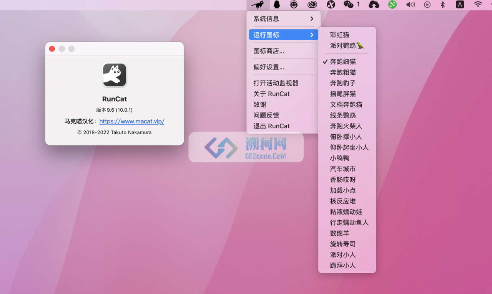Click the © 2018-2022 Takuto Nakamura text
This screenshot has width=492, height=294.
tap(115, 132)
